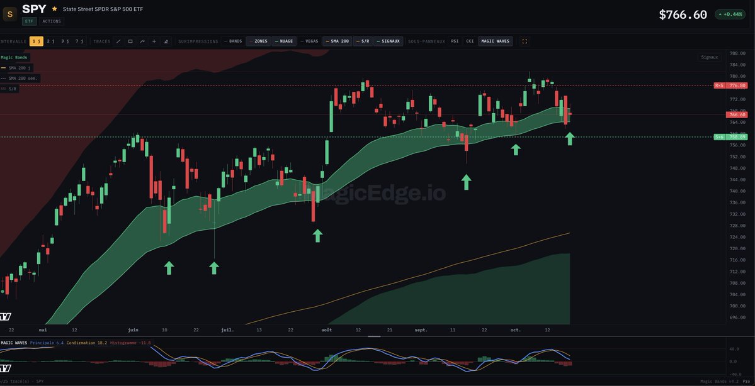Click the S/R legend entry

pos(9,89)
